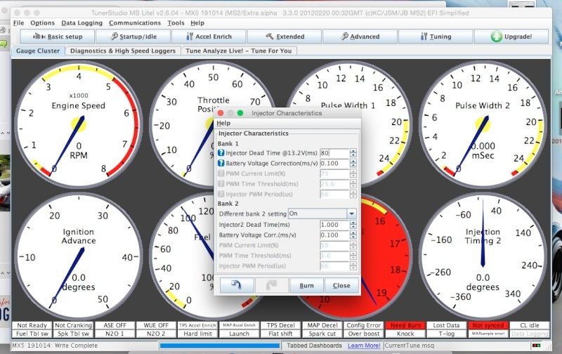Click the Not synced status indicator
The height and width of the screenshot is (354, 562).
[x=488, y=325]
